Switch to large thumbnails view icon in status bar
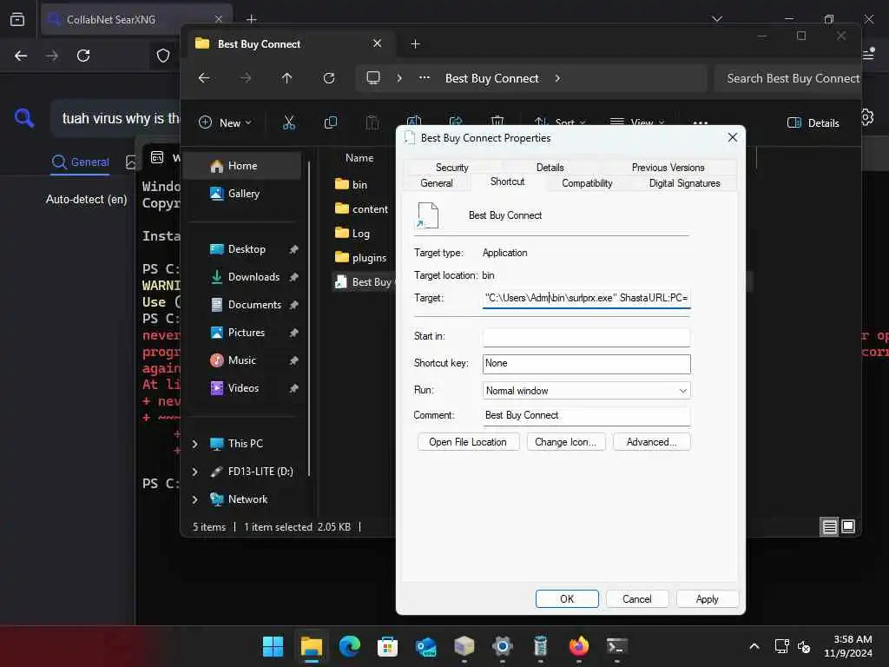The width and height of the screenshot is (889, 667). (x=848, y=527)
